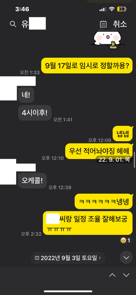The image size is (136, 295).
Task: Grab the chat scrollbar handle
Action: pyautogui.click(x=134, y=160)
